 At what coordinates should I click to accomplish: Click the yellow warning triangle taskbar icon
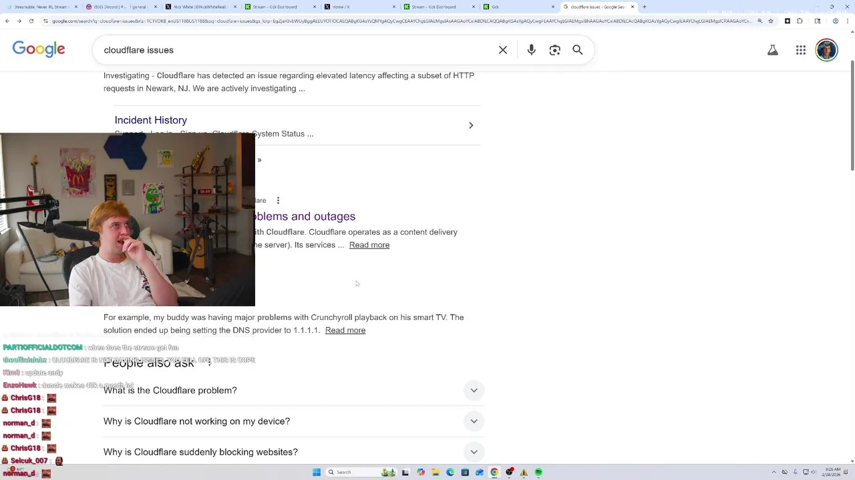click(x=524, y=472)
